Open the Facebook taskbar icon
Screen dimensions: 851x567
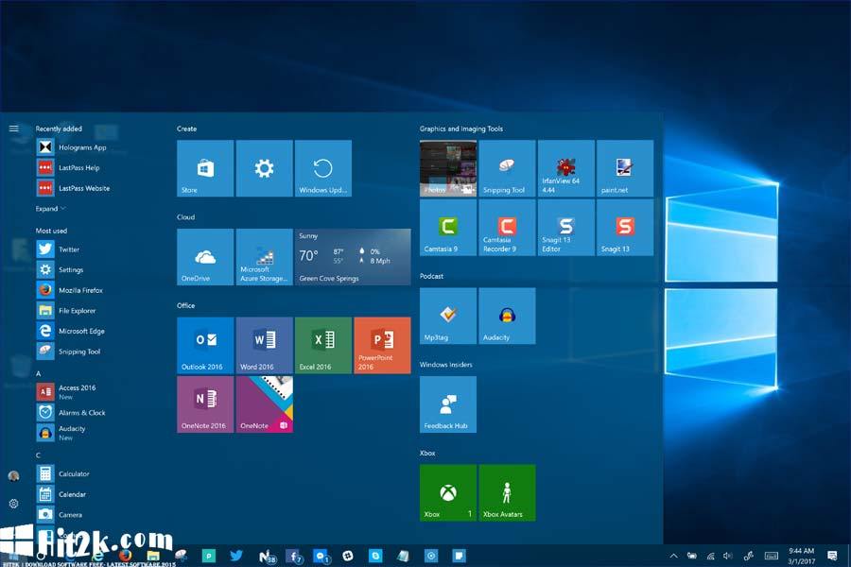point(294,556)
